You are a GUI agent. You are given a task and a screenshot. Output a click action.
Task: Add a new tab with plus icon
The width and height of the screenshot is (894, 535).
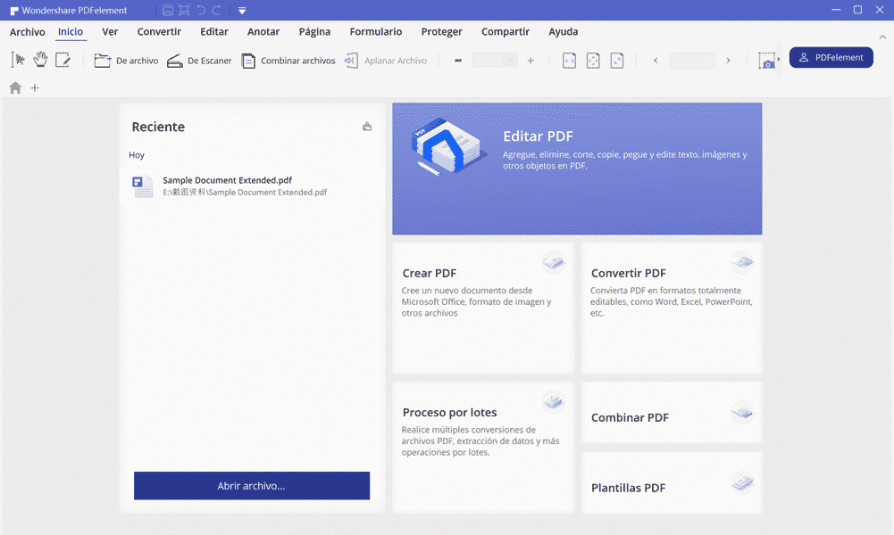tap(35, 88)
